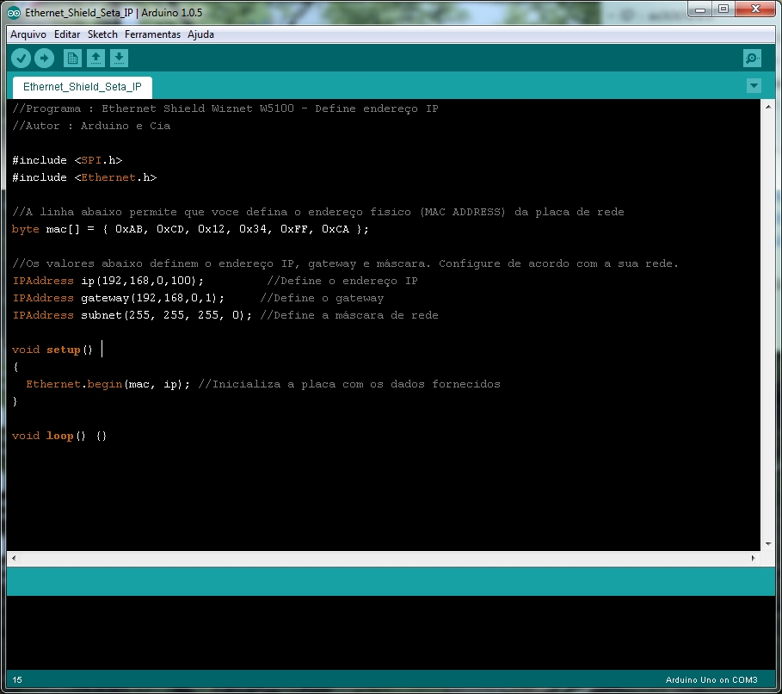Click 'IPAddress ip(192,168,0,100);' text
The height and width of the screenshot is (694, 782).
(x=108, y=281)
